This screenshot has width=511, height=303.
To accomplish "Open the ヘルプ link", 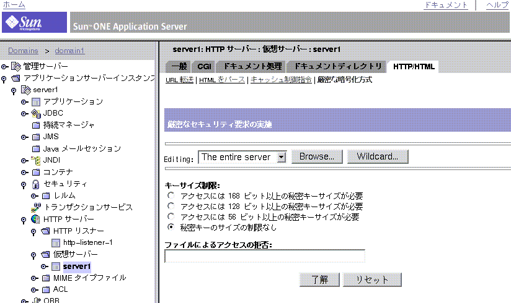I will point(497,5).
